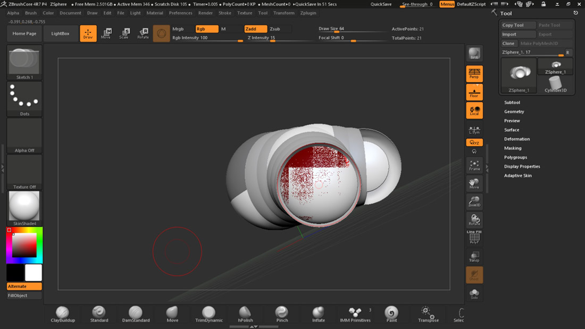Click the Frame view icon
This screenshot has width=585, height=329.
tap(474, 165)
